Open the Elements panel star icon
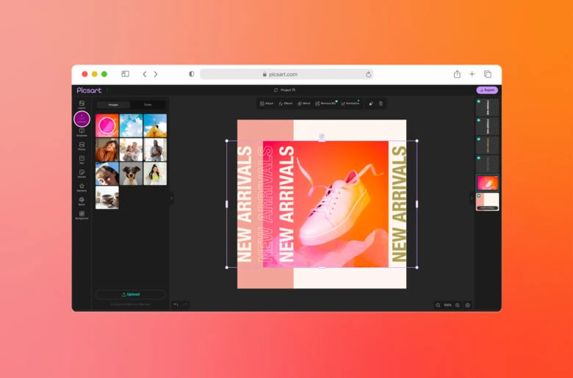The image size is (573, 378). pos(82,187)
